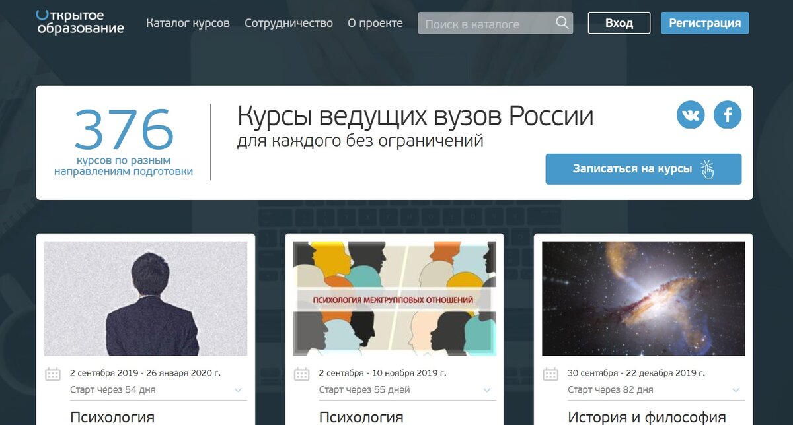
Task: Click calendar icon for 2 сентября – 10 ноября course
Action: click(301, 374)
